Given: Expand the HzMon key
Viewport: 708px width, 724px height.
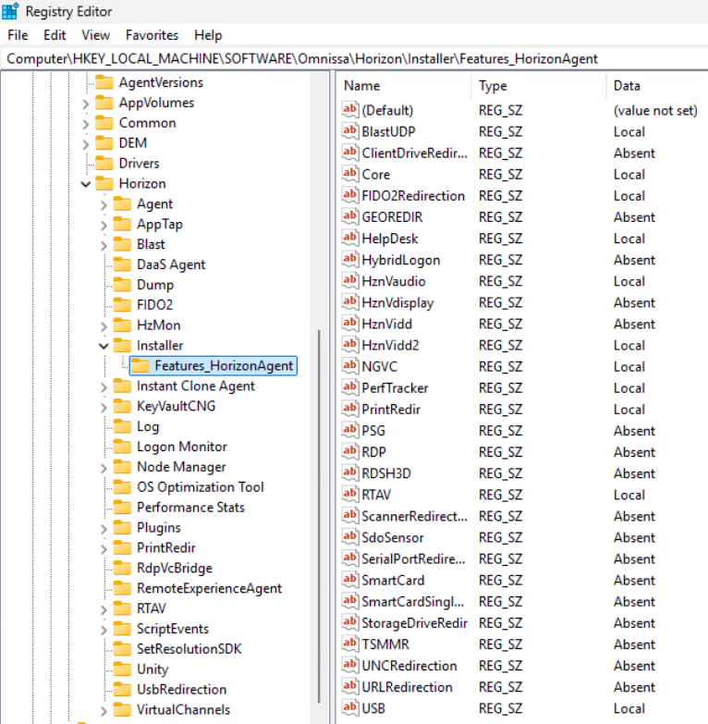Looking at the screenshot, I should click(104, 326).
